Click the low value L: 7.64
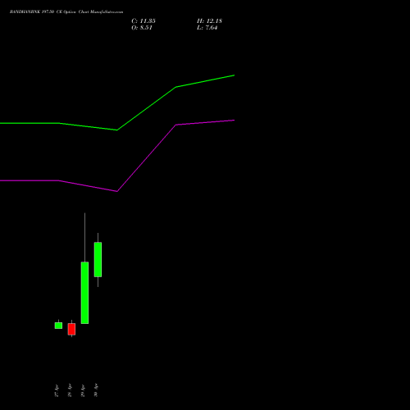This screenshot has height=410, width=410. [x=207, y=28]
